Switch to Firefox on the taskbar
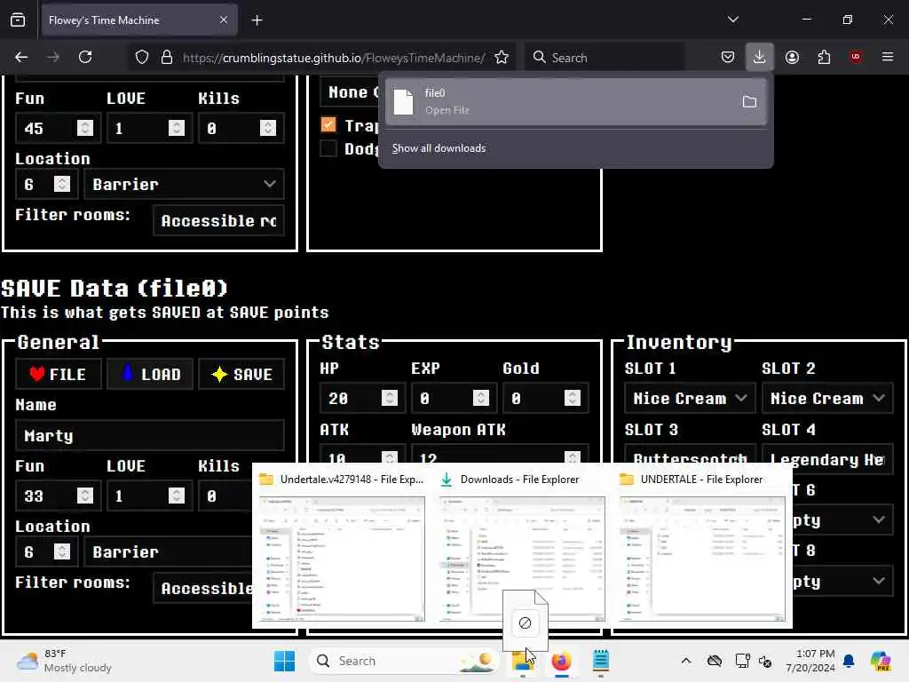This screenshot has height=682, width=909. [561, 661]
